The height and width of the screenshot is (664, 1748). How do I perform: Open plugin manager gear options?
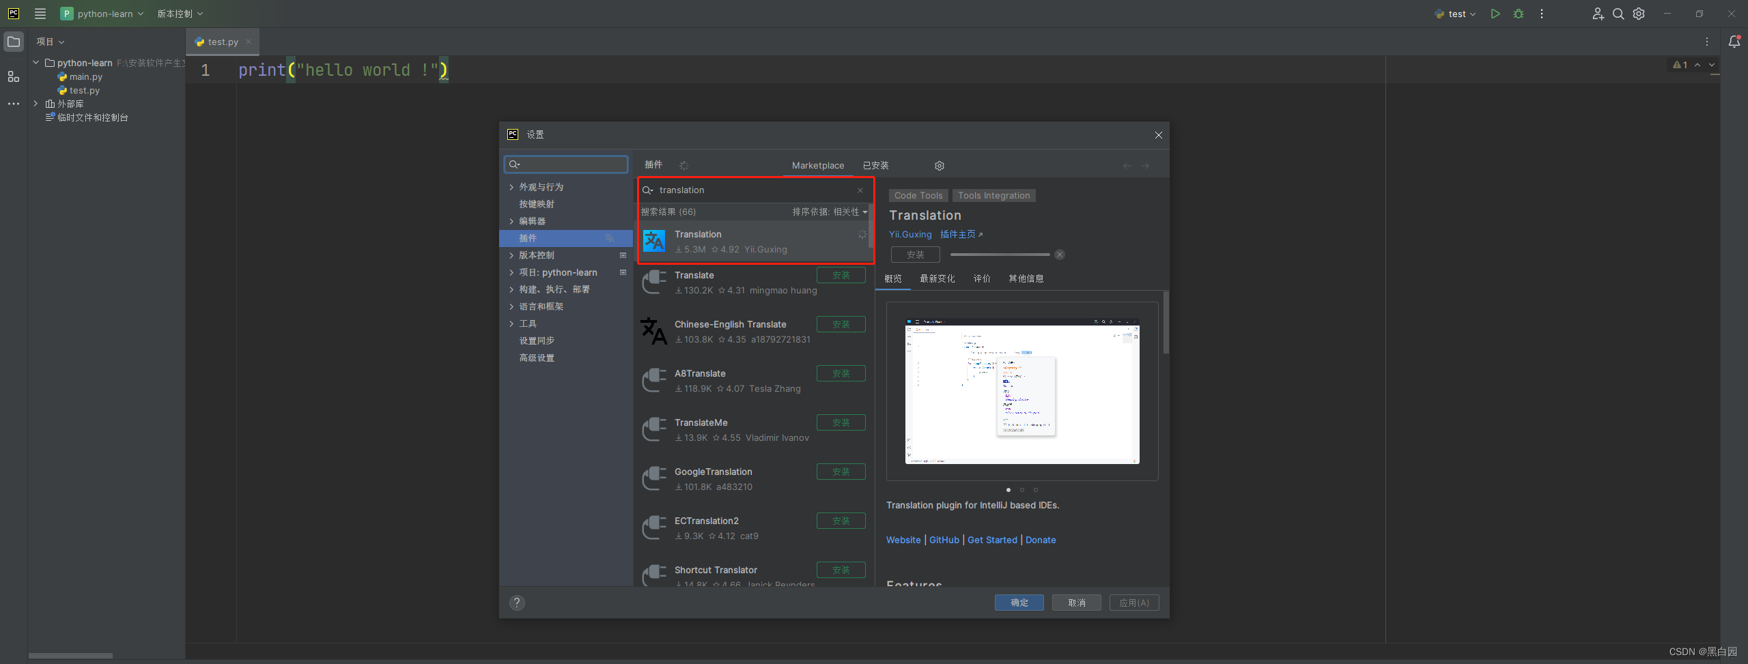coord(940,166)
